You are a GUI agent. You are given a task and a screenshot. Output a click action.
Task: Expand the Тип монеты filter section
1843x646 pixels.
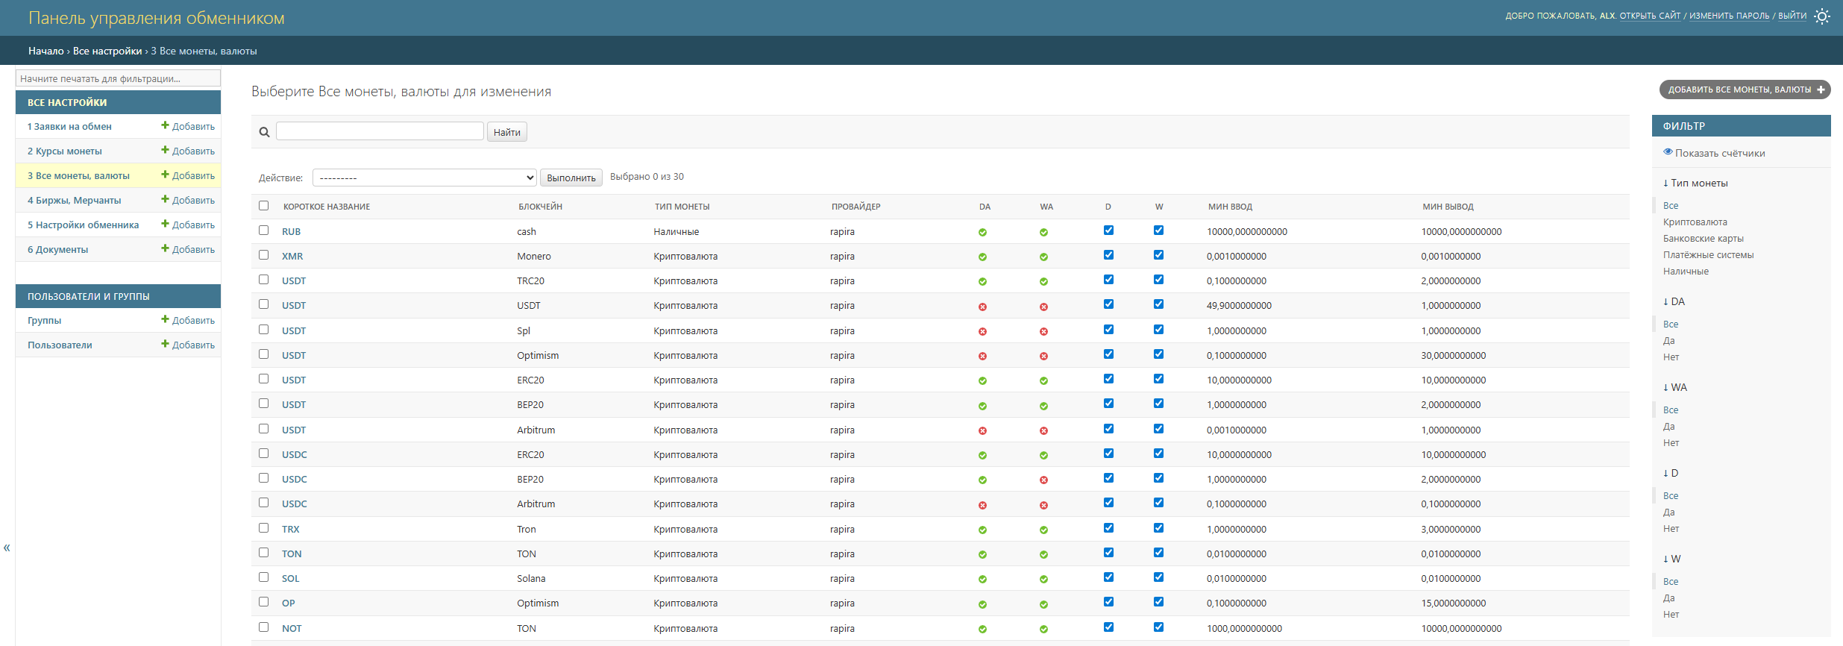point(1695,183)
